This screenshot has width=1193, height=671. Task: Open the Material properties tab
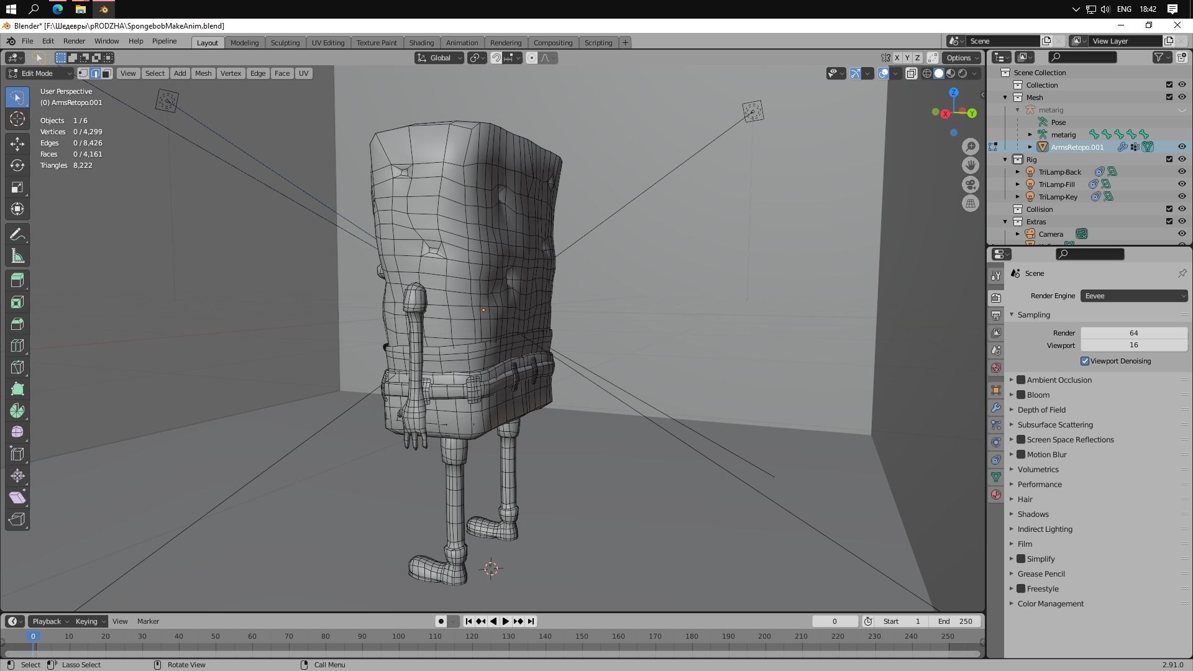[996, 495]
